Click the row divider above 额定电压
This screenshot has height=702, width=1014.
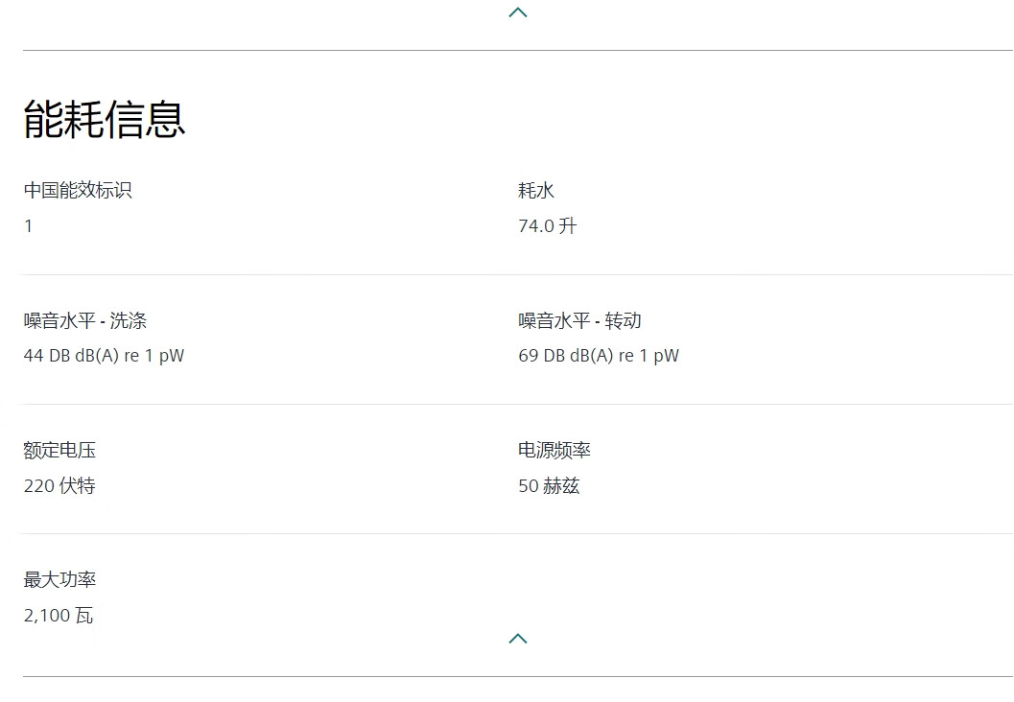point(518,404)
